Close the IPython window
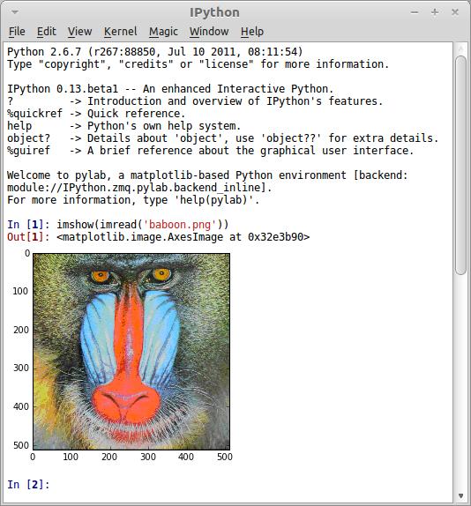The width and height of the screenshot is (471, 506). 455,12
